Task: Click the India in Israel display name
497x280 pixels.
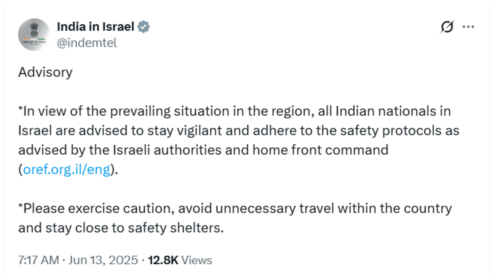Action: 95,27
